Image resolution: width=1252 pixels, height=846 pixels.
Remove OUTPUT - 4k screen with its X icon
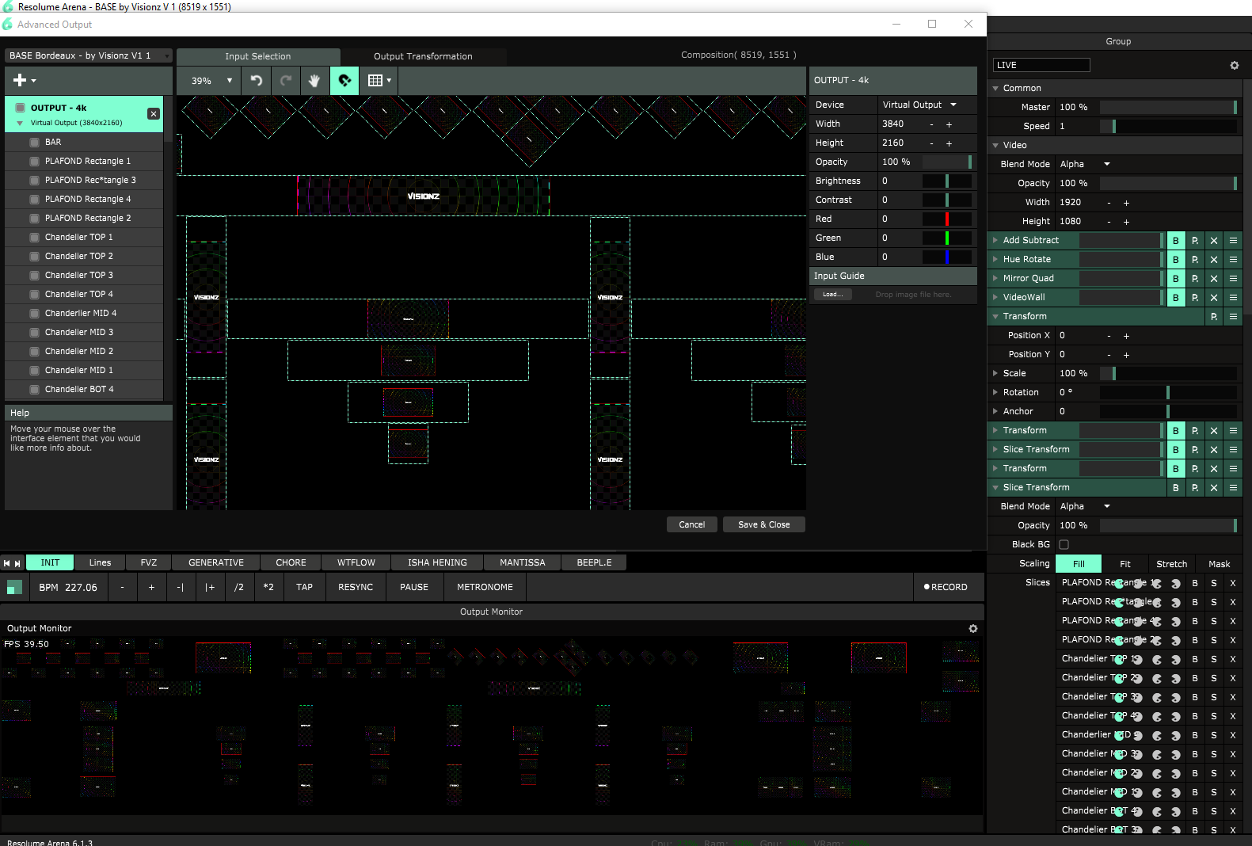click(154, 114)
